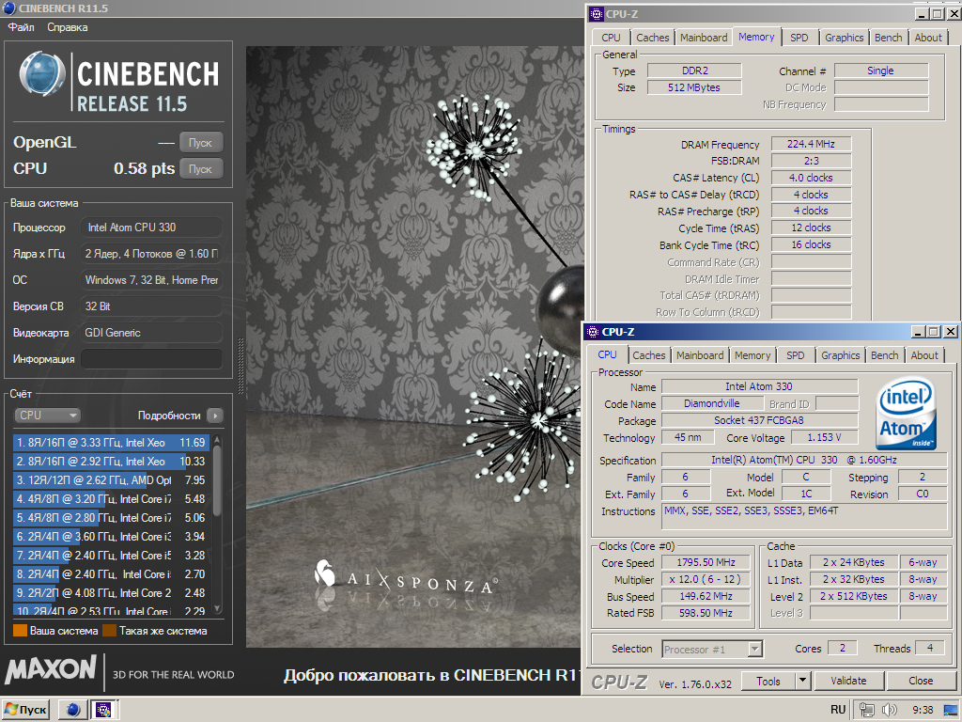Click the Cinebench globe logo icon
The height and width of the screenshot is (722, 962).
pos(41,75)
